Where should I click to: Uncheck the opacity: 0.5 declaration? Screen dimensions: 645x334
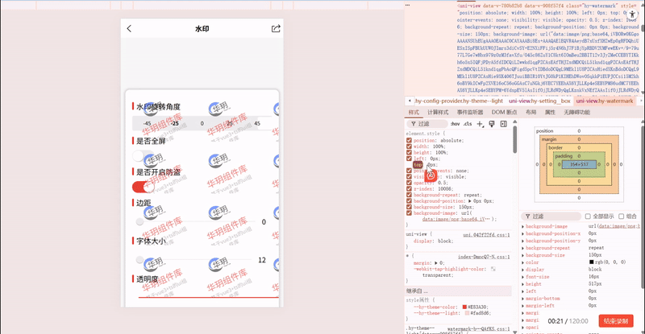click(409, 183)
